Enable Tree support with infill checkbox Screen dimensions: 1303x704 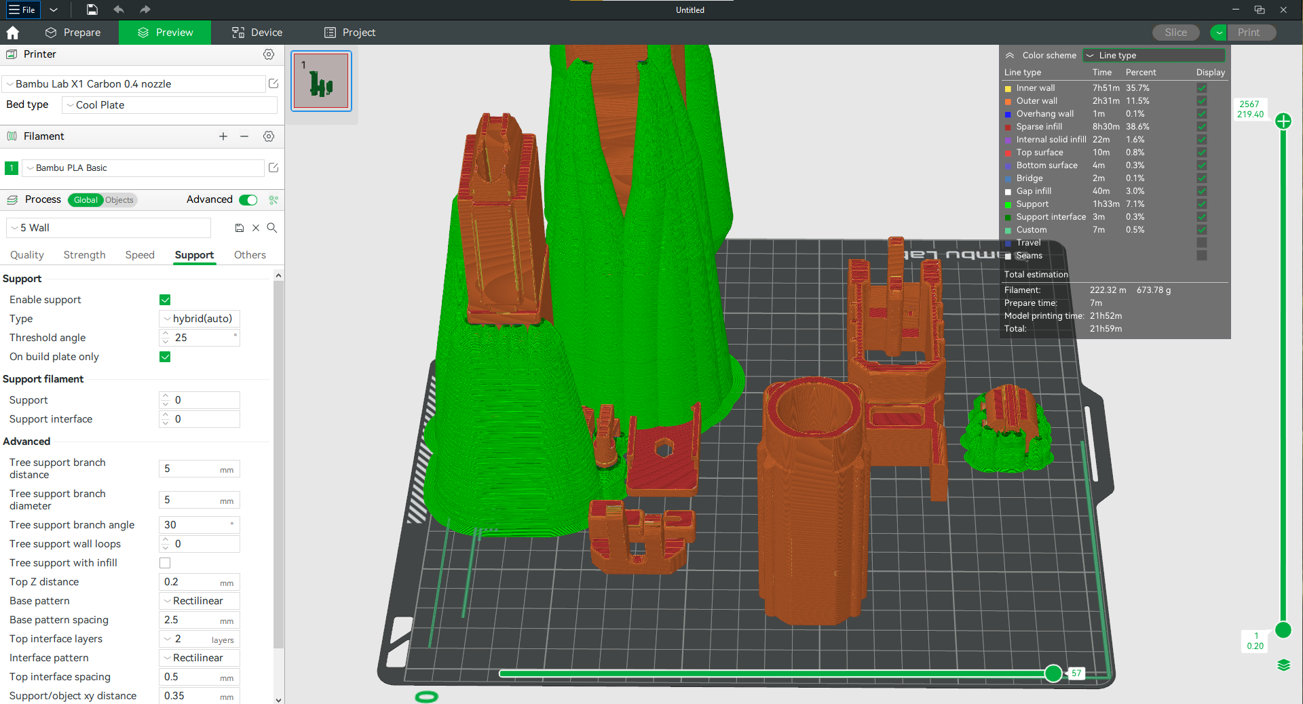coord(165,563)
